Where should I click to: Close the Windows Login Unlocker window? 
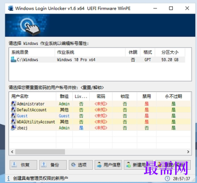pos(187,8)
